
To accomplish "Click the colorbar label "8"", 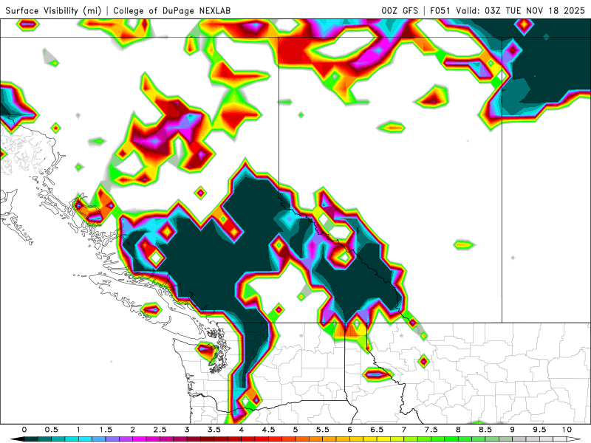I will [458, 430].
